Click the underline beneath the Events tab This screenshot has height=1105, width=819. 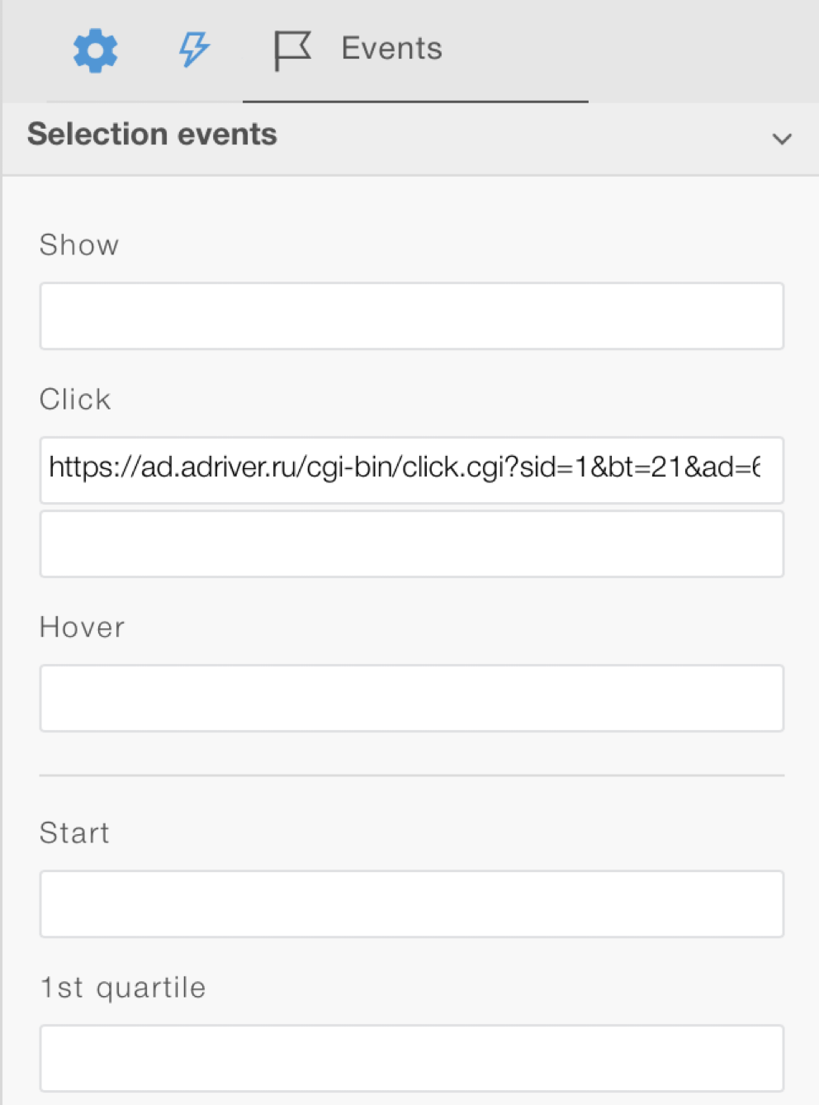(415, 102)
